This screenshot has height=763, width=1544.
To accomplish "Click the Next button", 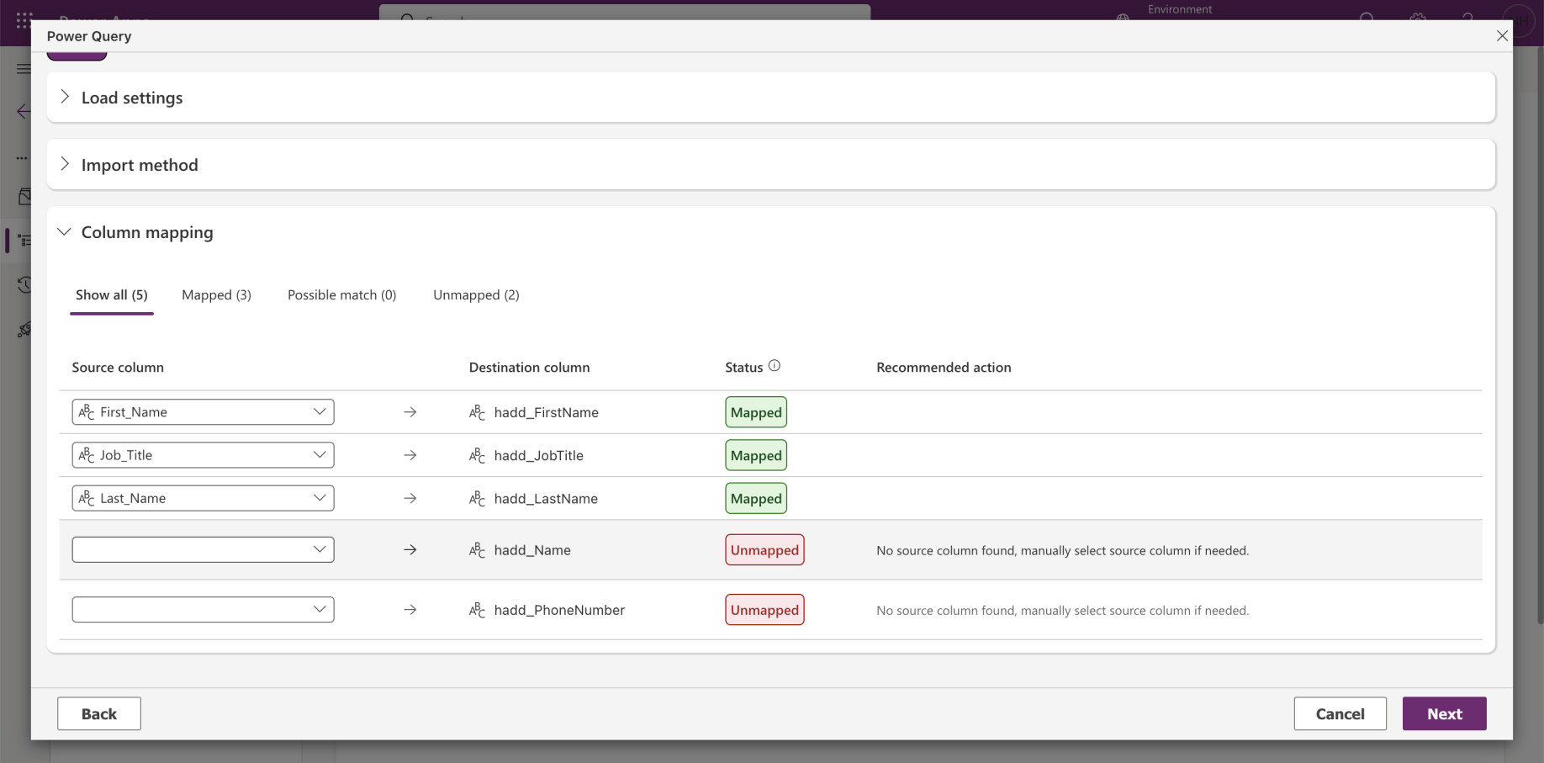I will pyautogui.click(x=1444, y=713).
